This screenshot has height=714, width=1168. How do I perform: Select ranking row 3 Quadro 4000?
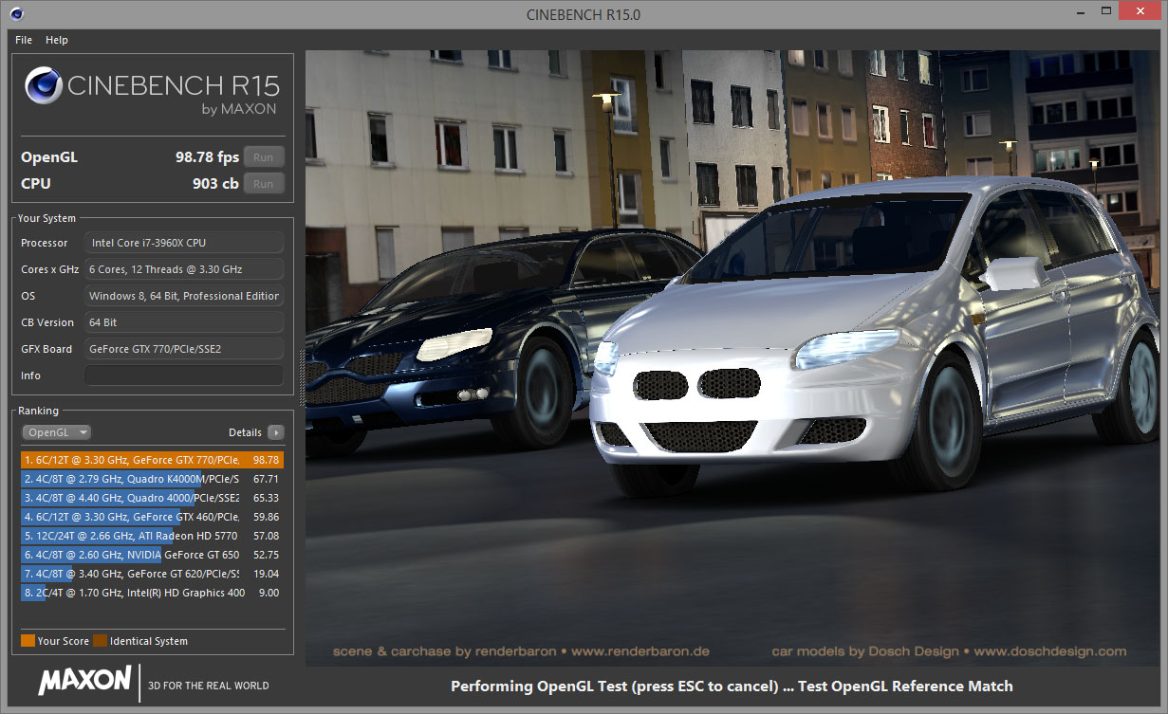[x=152, y=498]
